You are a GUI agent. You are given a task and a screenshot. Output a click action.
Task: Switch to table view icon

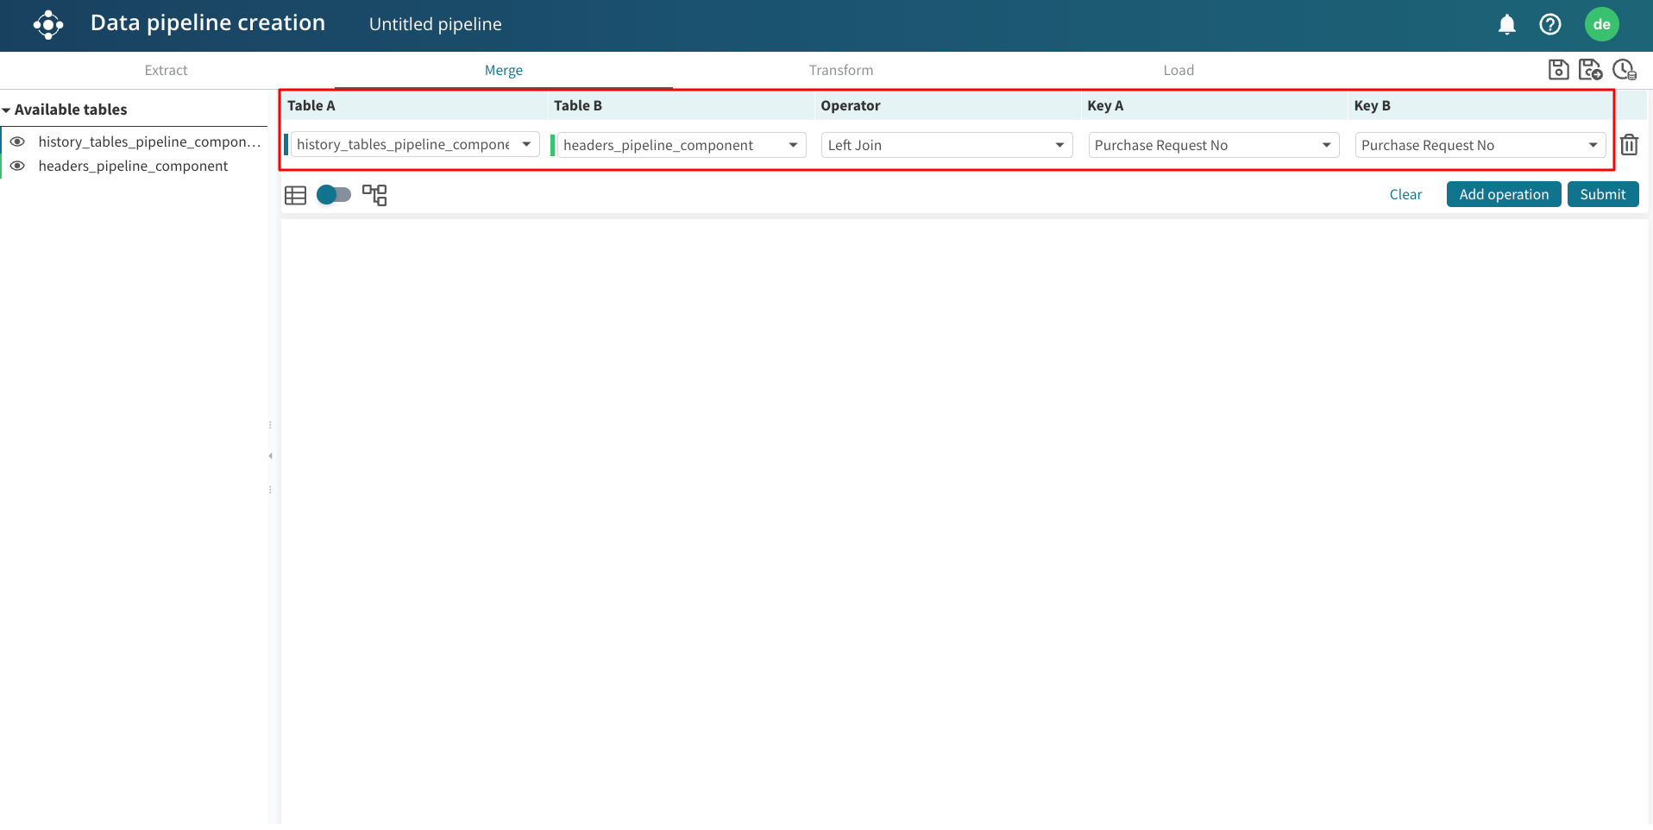[295, 196]
